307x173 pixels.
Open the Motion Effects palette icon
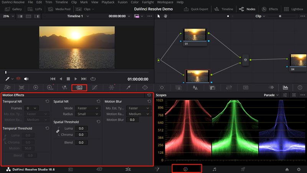click(79, 88)
